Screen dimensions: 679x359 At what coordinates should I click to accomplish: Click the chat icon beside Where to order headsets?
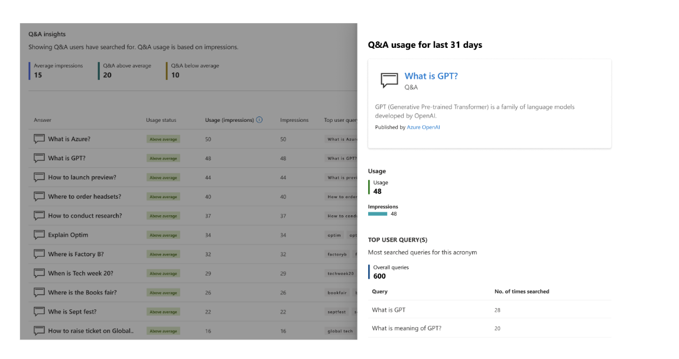coord(40,196)
